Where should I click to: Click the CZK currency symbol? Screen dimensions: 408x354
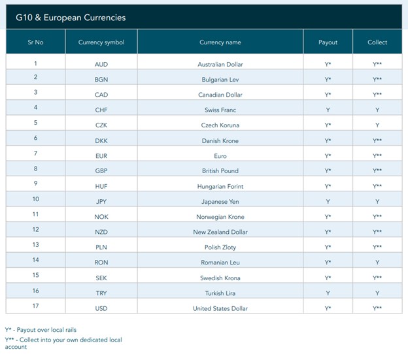(x=101, y=125)
